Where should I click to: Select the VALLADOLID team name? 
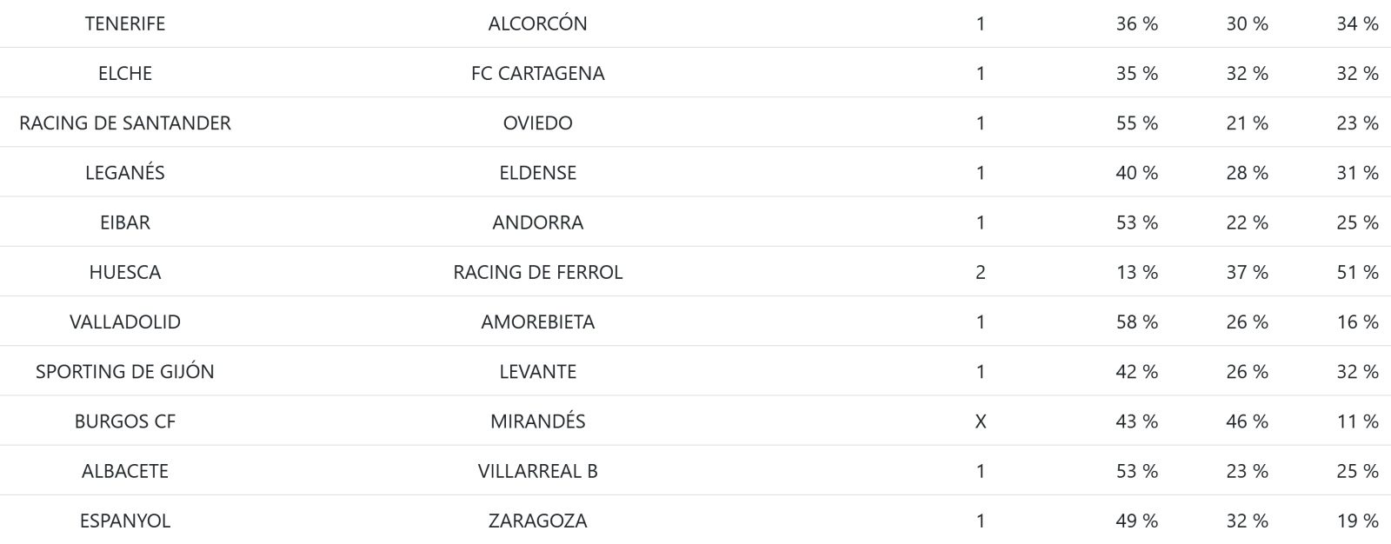click(125, 322)
